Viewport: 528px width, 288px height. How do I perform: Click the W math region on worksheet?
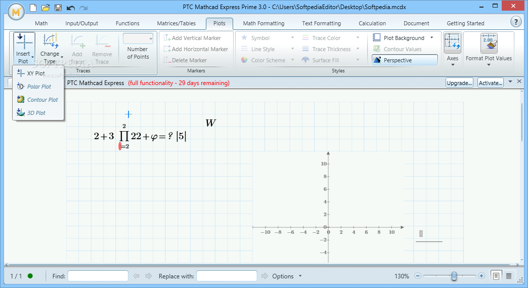pyautogui.click(x=210, y=123)
